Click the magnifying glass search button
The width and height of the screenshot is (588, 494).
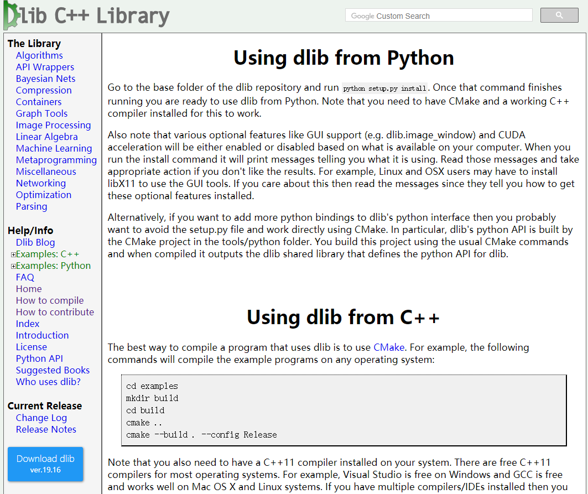(x=559, y=15)
